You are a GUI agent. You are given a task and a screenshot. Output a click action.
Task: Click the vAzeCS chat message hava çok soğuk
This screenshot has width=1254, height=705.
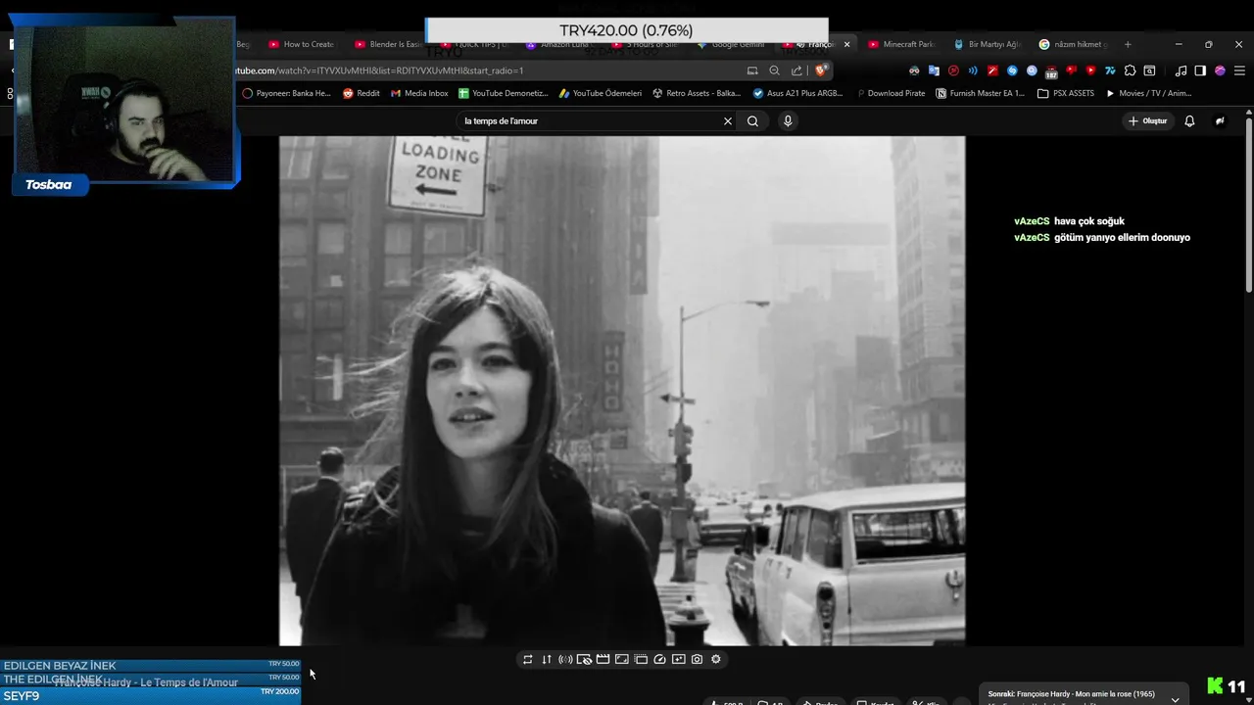(1069, 221)
